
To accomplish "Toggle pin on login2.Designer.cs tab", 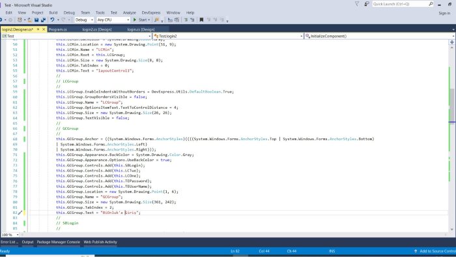I will point(38,29).
